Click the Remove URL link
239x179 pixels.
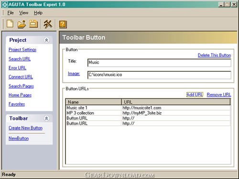[x=219, y=95]
